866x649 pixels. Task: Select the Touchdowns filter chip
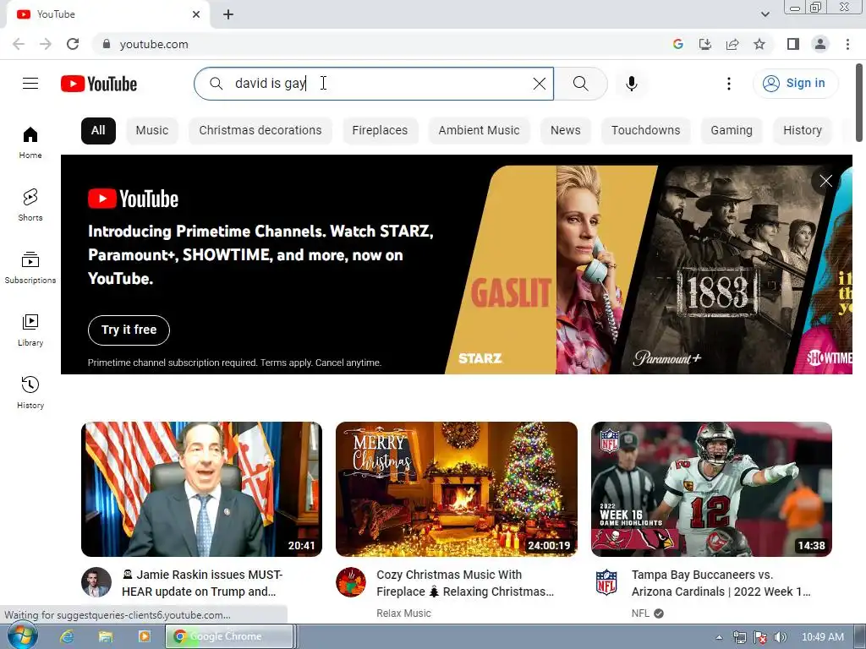[x=645, y=130]
